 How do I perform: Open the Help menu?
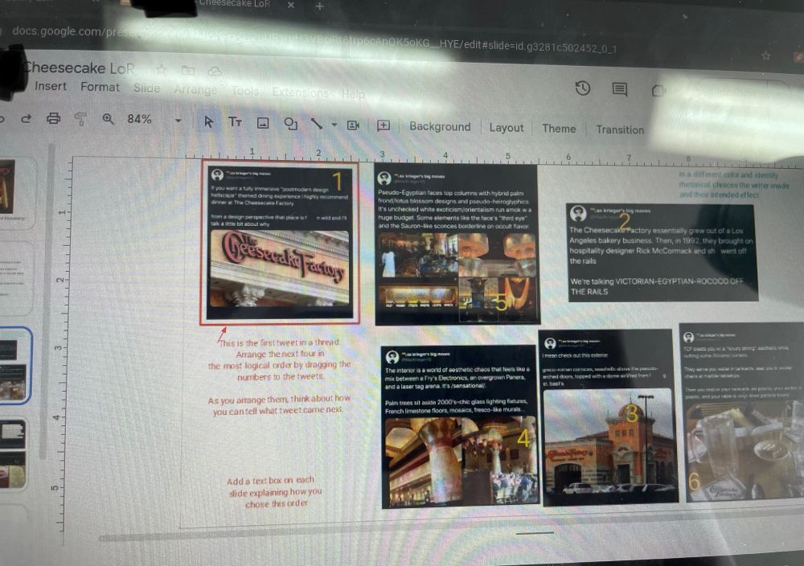coord(353,94)
